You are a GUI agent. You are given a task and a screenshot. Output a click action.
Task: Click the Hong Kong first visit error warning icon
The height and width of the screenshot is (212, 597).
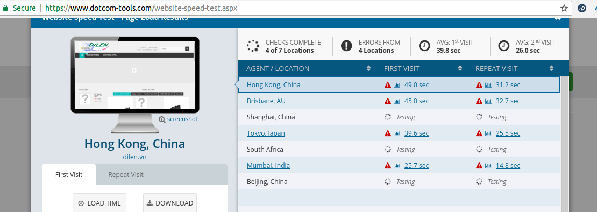click(388, 85)
